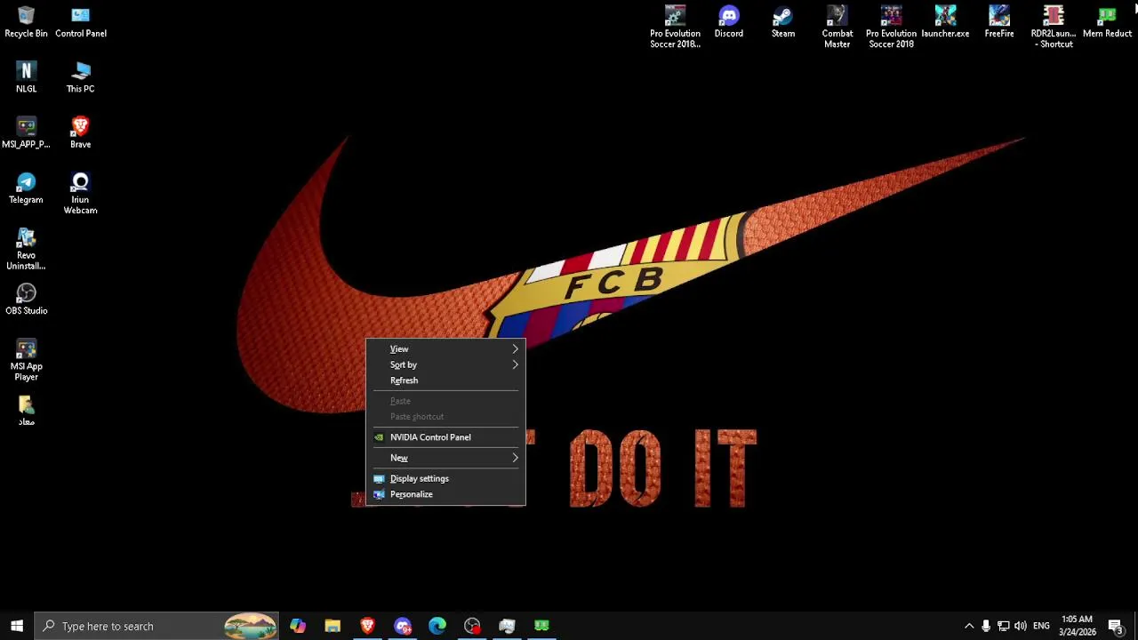Open the network tray icon
The width and height of the screenshot is (1138, 640).
[1003, 626]
